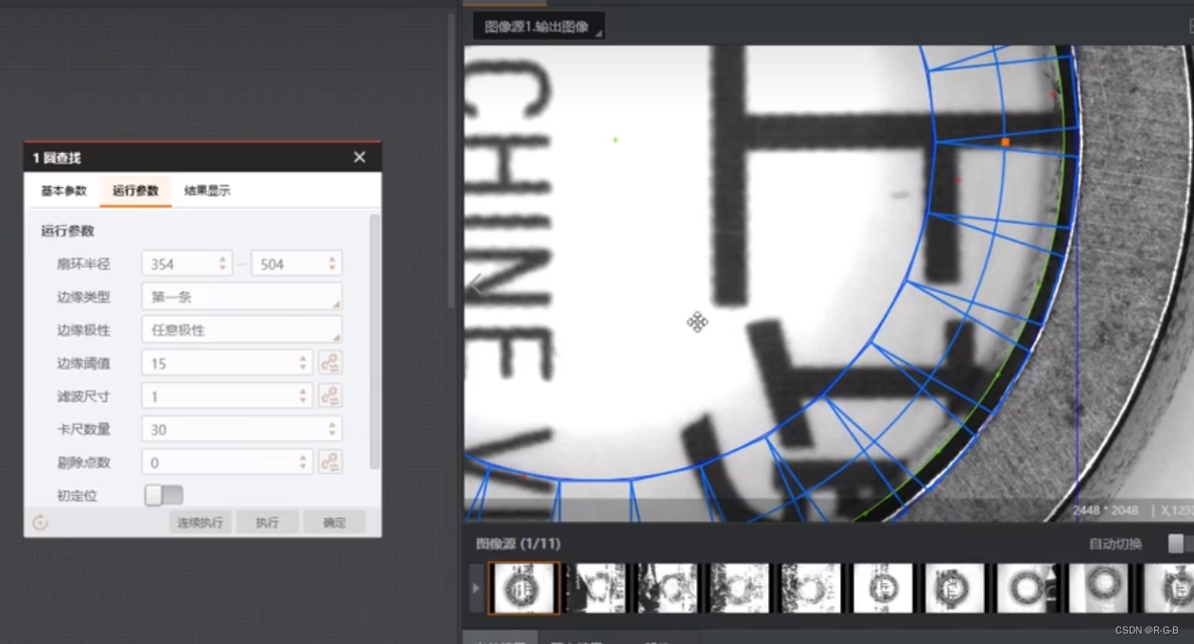Click the link icon beside 滤波尺寸
This screenshot has height=644, width=1194.
(330, 396)
